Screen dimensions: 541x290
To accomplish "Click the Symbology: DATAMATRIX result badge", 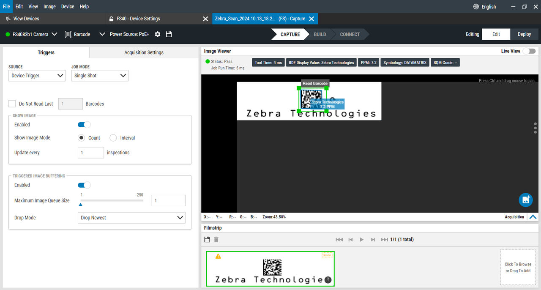I will (404, 63).
